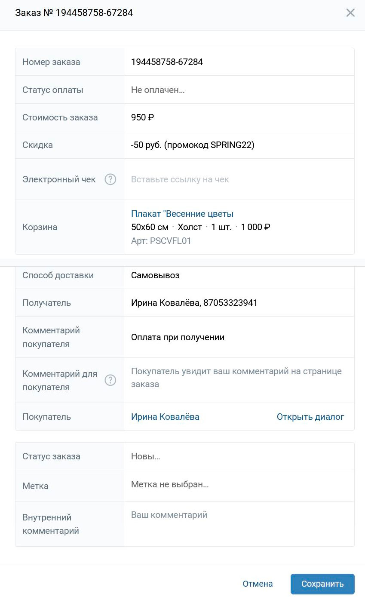This screenshot has height=597, width=365.
Task: Open the Метка selector showing Метка не выбрана
Action: click(x=239, y=485)
